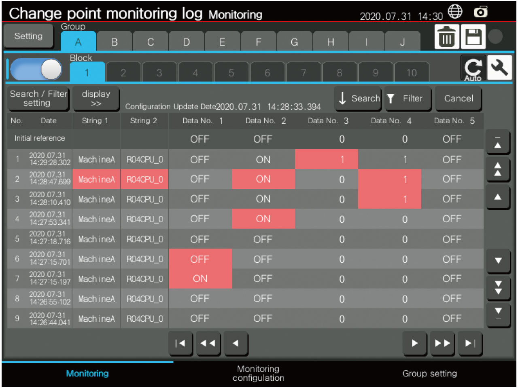Select Block 2 tab
The image size is (518, 388).
[123, 73]
